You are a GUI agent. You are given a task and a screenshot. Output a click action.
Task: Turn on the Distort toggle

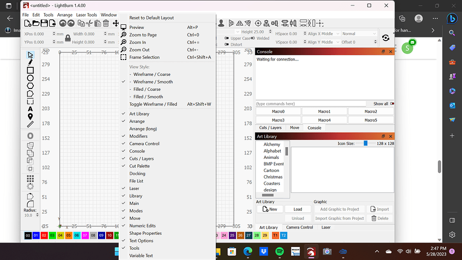(x=226, y=45)
